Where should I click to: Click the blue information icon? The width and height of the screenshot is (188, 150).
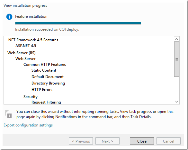coord(9,17)
